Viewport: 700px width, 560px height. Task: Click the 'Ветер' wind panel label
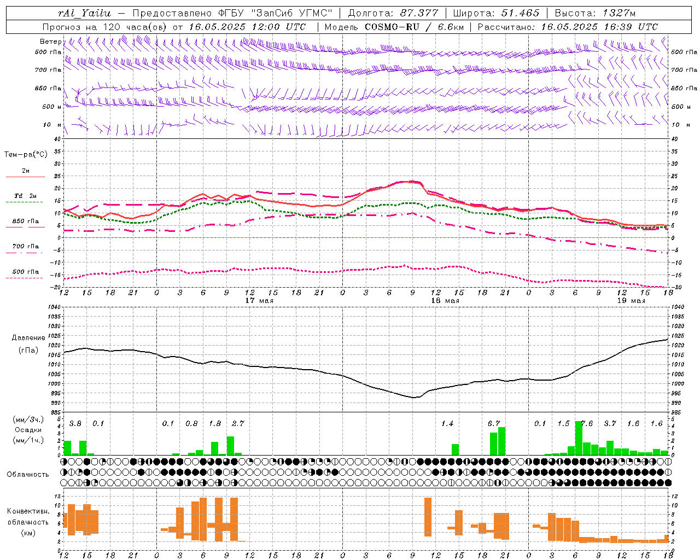(x=50, y=42)
